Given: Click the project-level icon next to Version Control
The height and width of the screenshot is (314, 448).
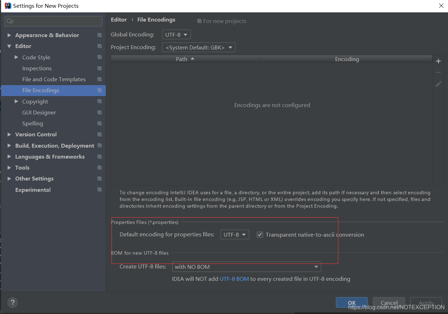Looking at the screenshot, I should click(99, 135).
